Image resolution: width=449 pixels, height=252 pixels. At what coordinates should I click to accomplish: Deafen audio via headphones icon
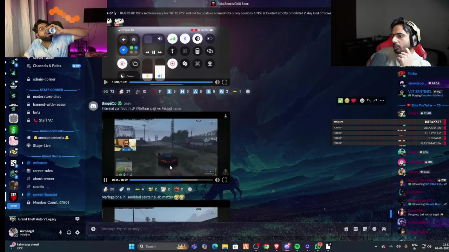[x=69, y=232]
